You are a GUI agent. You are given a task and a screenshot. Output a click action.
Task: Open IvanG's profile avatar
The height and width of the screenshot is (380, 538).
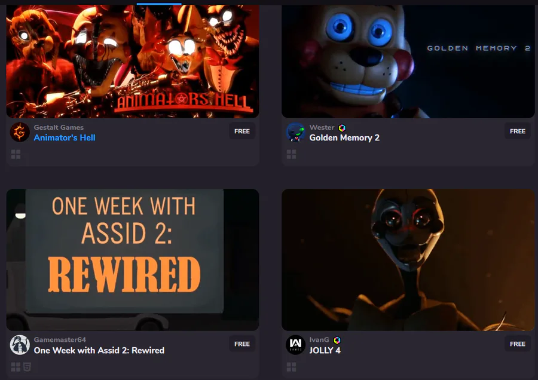295,345
